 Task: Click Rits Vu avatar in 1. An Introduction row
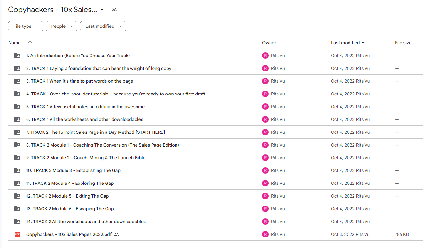coord(265,56)
